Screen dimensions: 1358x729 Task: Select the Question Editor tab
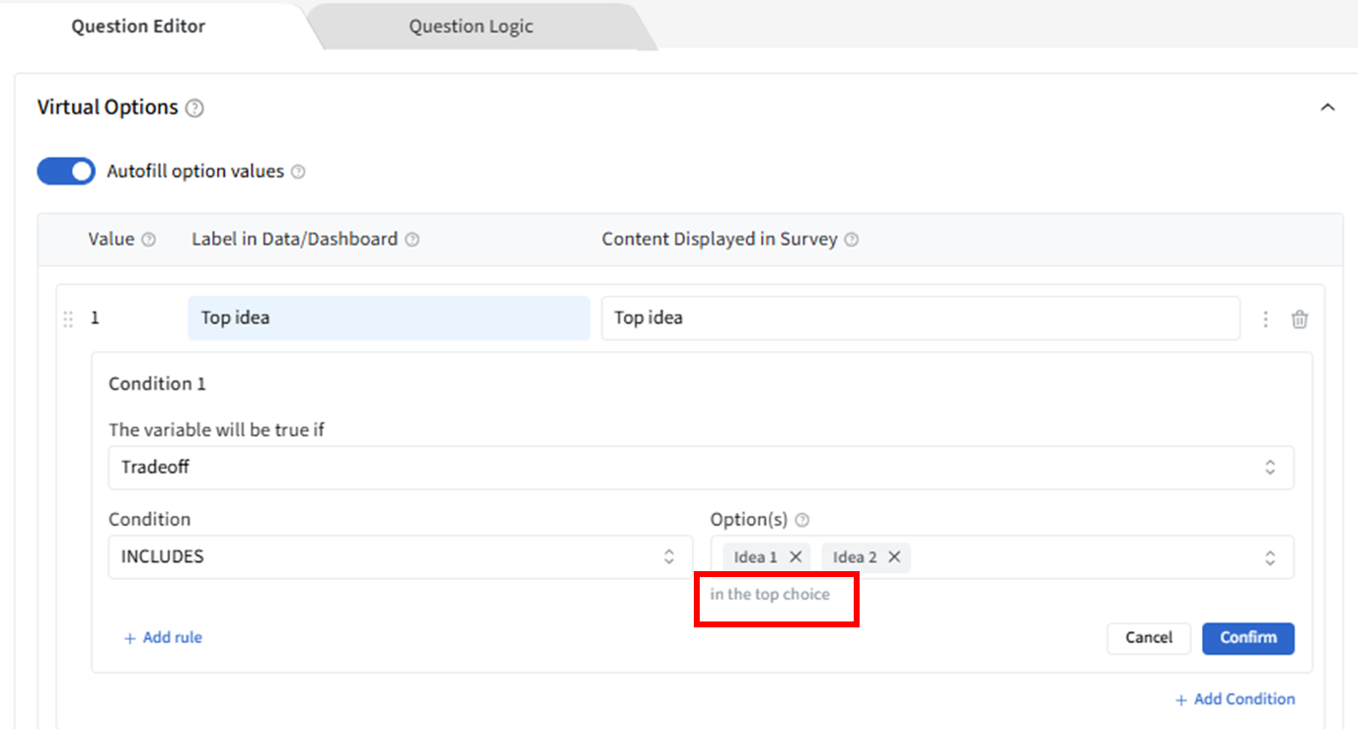point(138,27)
